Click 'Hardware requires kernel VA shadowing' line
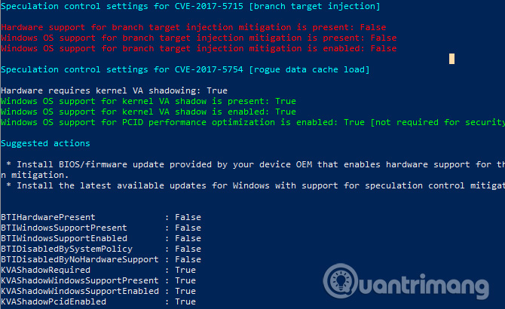Viewport: 505px width, 309px height. (x=114, y=90)
